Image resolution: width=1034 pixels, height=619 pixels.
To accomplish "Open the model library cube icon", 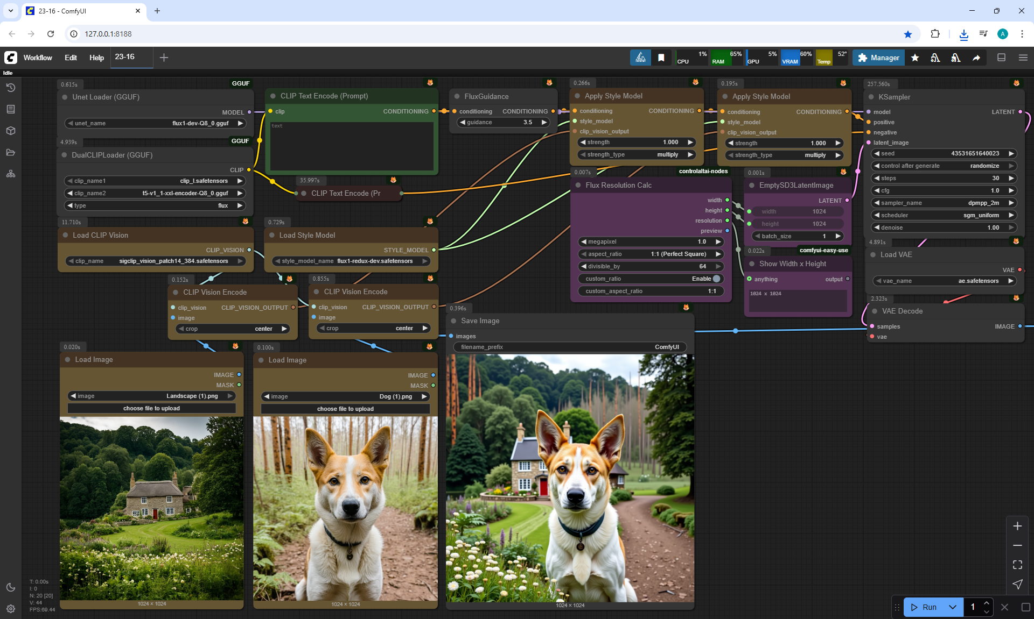I will [11, 131].
